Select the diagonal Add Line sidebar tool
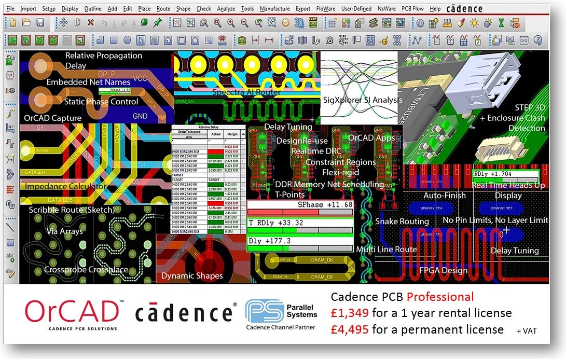Image resolution: width=566 pixels, height=359 pixels. tap(10, 227)
